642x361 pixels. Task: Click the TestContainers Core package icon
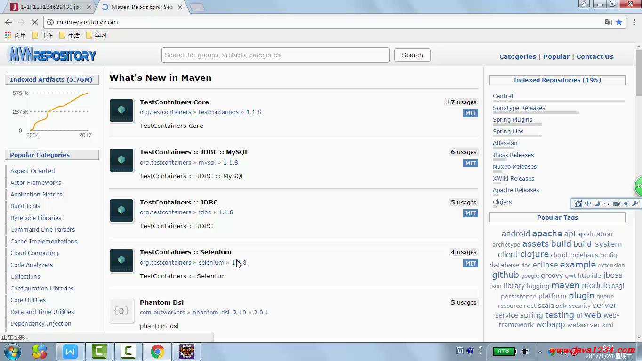(x=121, y=110)
